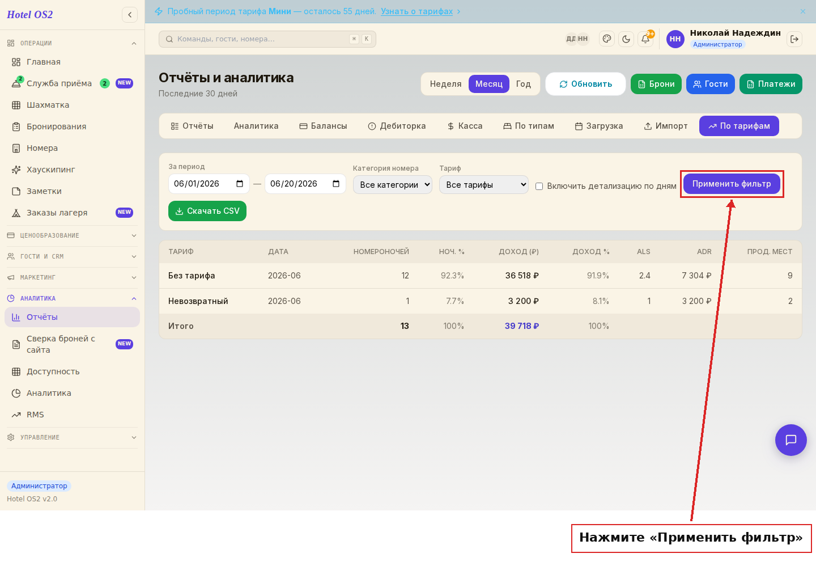816x566 pixels.
Task: Switch the period toggle to Неделя
Action: pos(445,84)
